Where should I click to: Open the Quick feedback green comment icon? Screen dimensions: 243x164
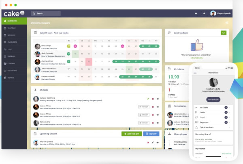[223, 32]
